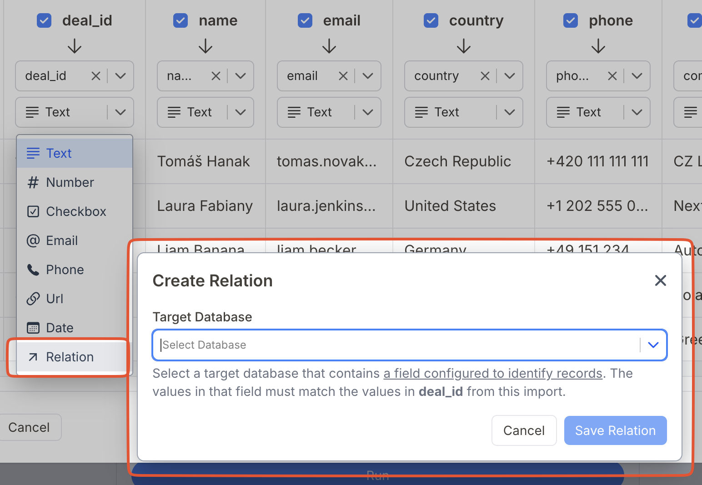702x485 pixels.
Task: Expand the email column type dropdown
Action: coord(367,112)
